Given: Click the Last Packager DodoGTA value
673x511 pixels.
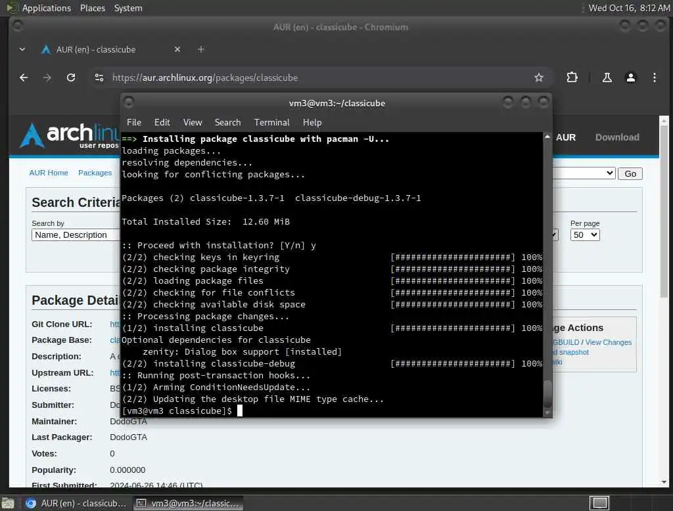Looking at the screenshot, I should (x=128, y=437).
